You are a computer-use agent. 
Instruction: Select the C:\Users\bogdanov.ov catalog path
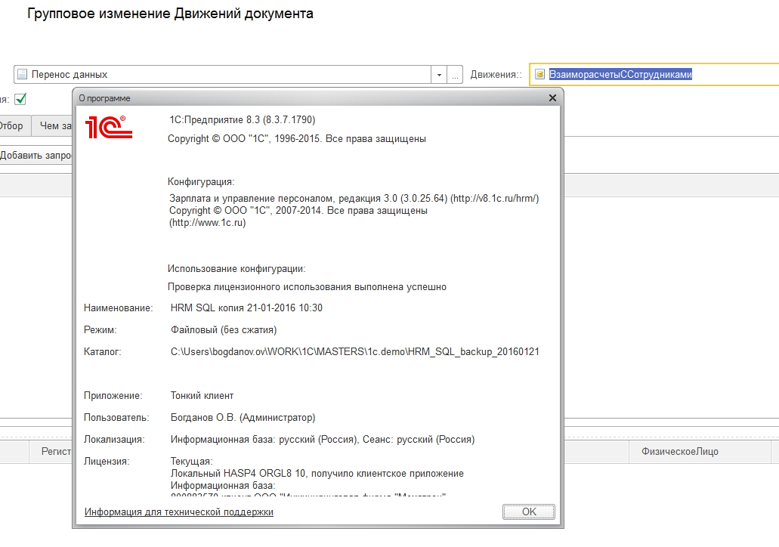[354, 351]
